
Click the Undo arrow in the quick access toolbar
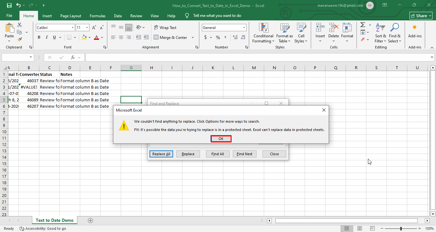[x=18, y=5]
